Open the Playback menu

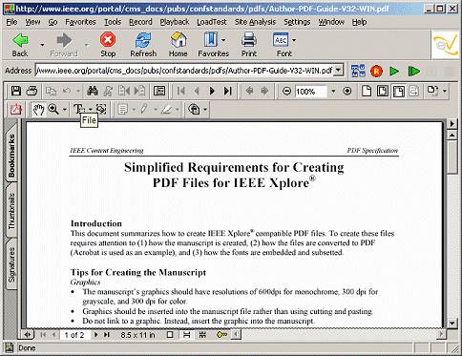175,22
